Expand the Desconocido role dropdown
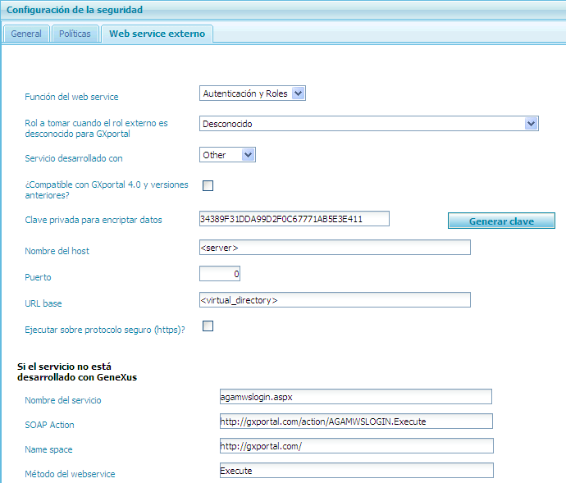This screenshot has width=566, height=483. [x=368, y=123]
